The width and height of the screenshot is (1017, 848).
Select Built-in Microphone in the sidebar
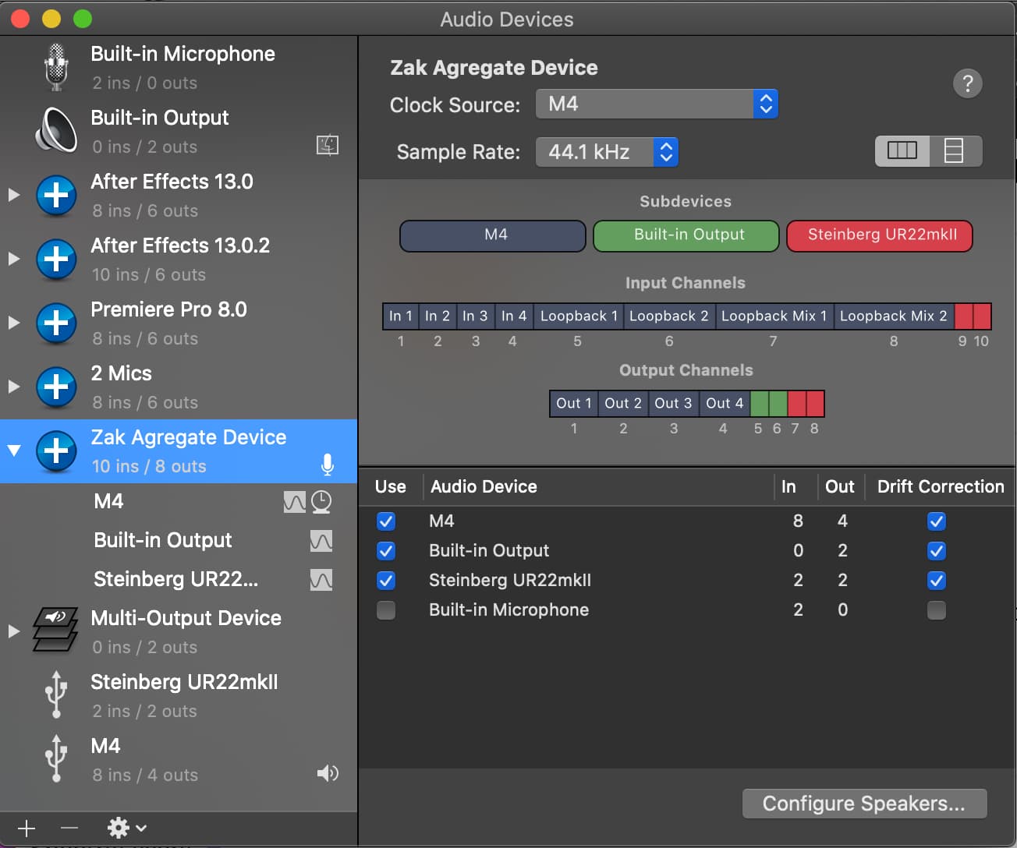tap(179, 67)
